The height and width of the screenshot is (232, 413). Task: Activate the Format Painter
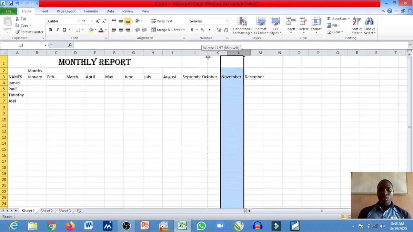pos(29,32)
